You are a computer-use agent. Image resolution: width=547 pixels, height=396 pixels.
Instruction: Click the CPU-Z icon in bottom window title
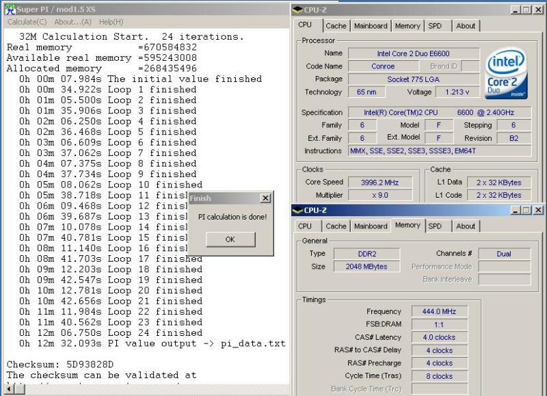[x=297, y=210]
